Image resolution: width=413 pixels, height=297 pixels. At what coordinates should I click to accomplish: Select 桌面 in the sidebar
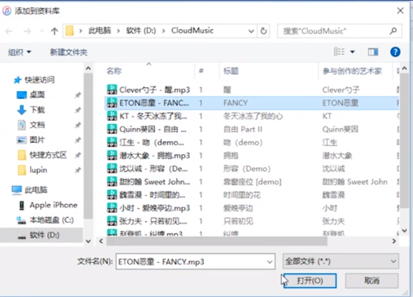[x=37, y=95]
